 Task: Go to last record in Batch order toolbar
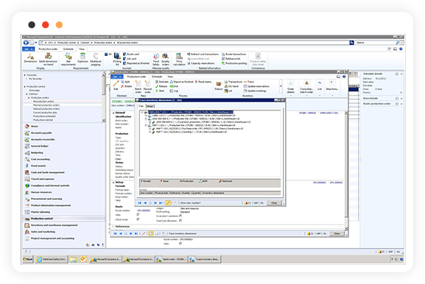coord(136,233)
